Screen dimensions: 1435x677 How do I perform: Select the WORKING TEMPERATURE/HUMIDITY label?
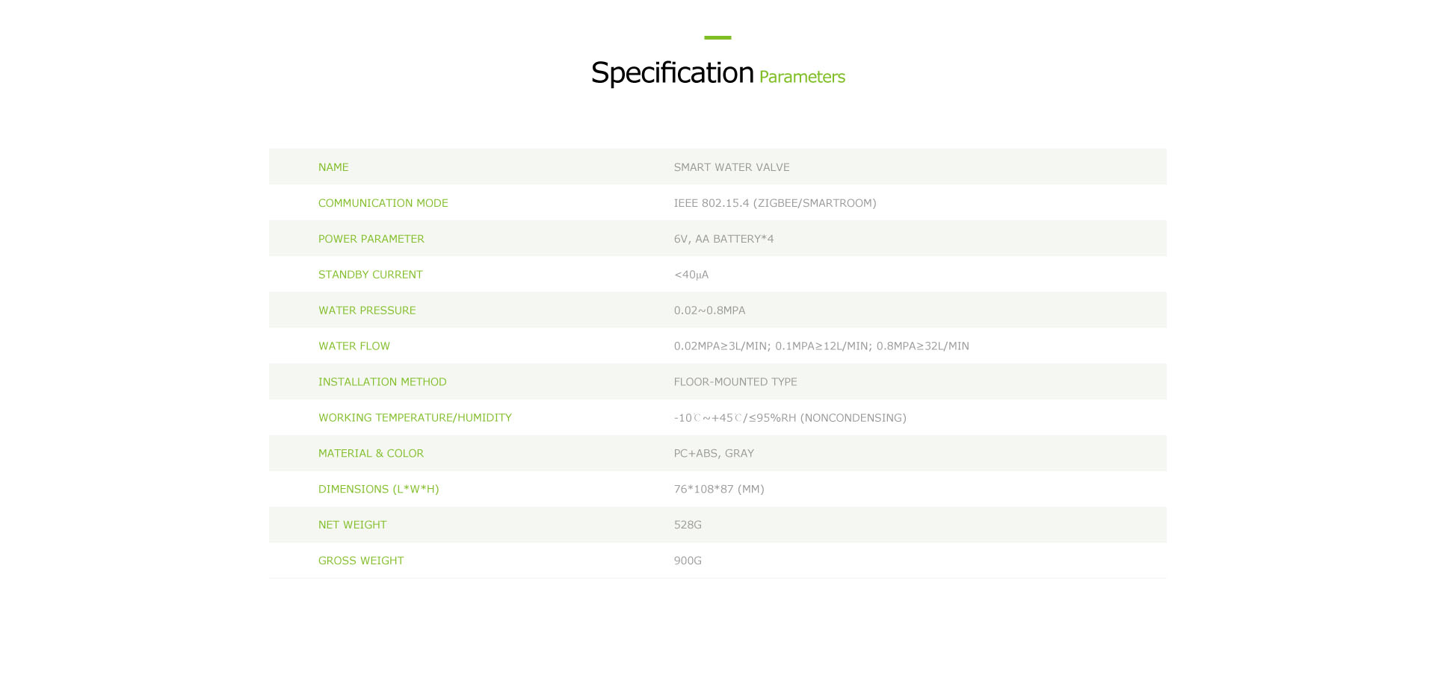415,418
